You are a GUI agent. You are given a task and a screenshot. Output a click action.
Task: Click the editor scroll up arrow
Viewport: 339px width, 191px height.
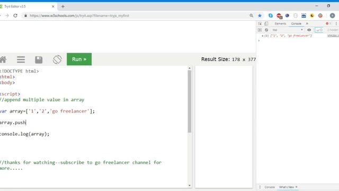(190, 68)
